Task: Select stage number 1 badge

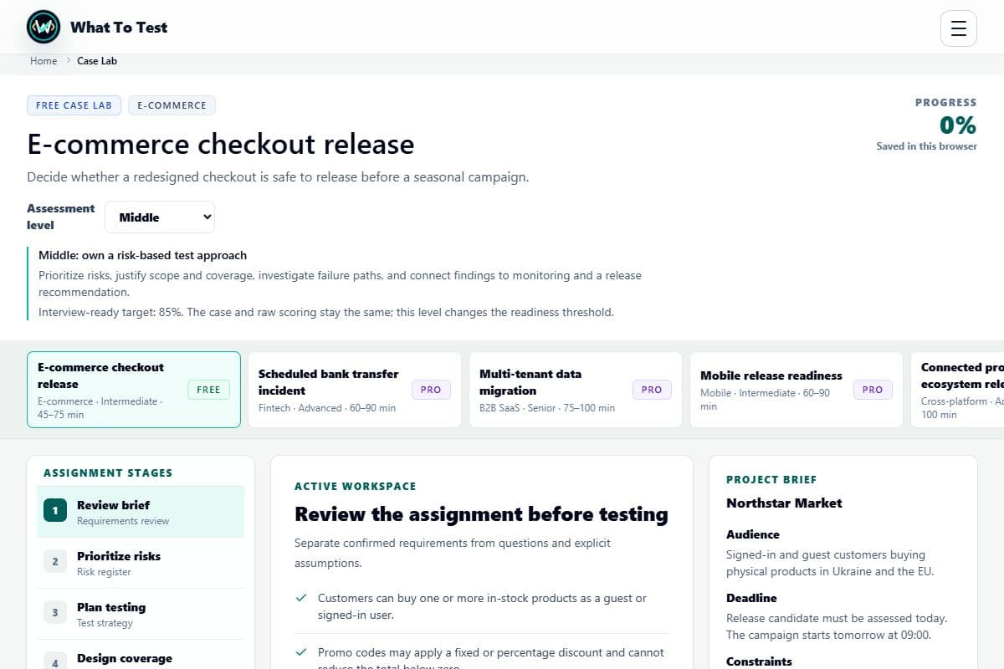Action: (55, 510)
